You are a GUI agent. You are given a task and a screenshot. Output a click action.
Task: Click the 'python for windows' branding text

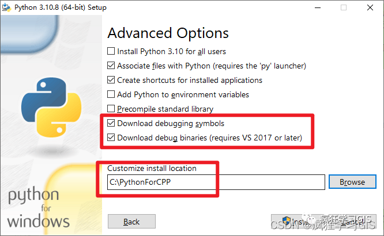click(38, 207)
